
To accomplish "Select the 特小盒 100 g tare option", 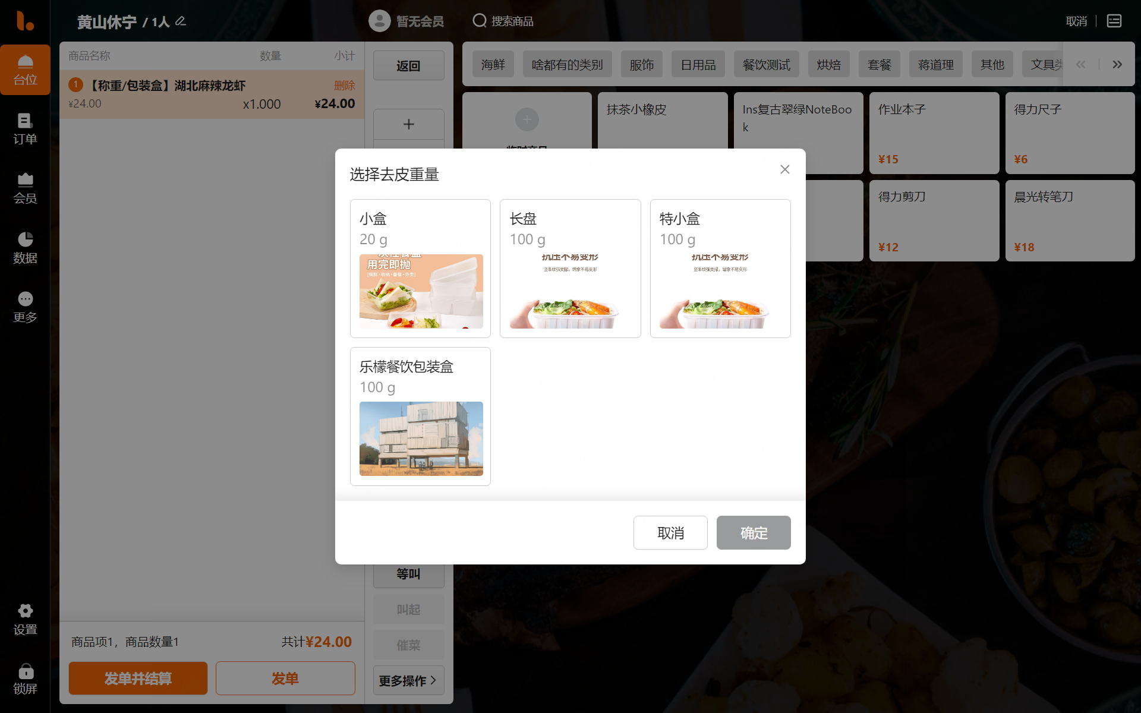I will [720, 269].
